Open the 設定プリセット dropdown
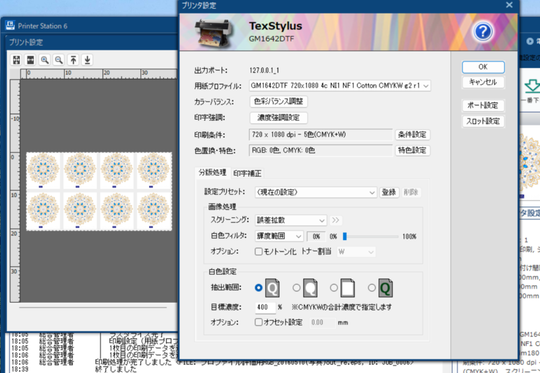 point(315,192)
